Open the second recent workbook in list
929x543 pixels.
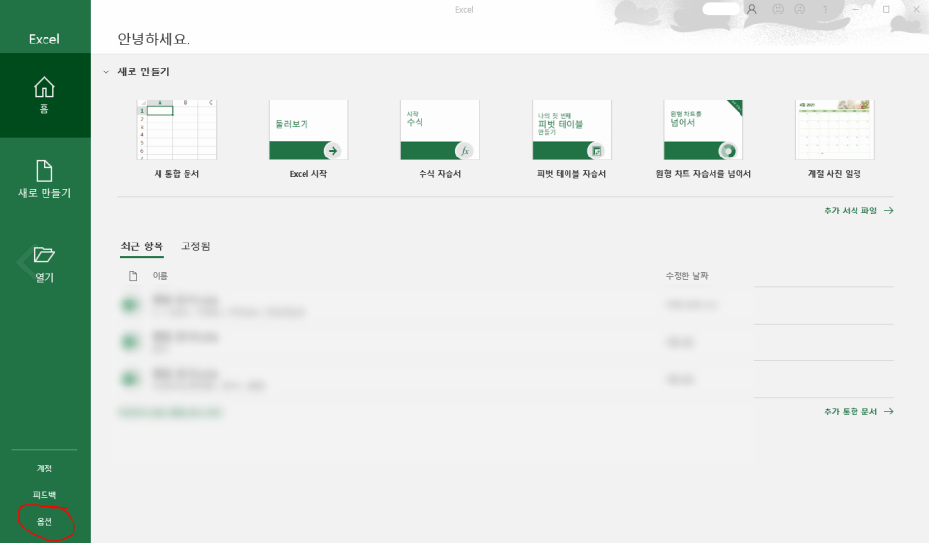tap(507, 342)
